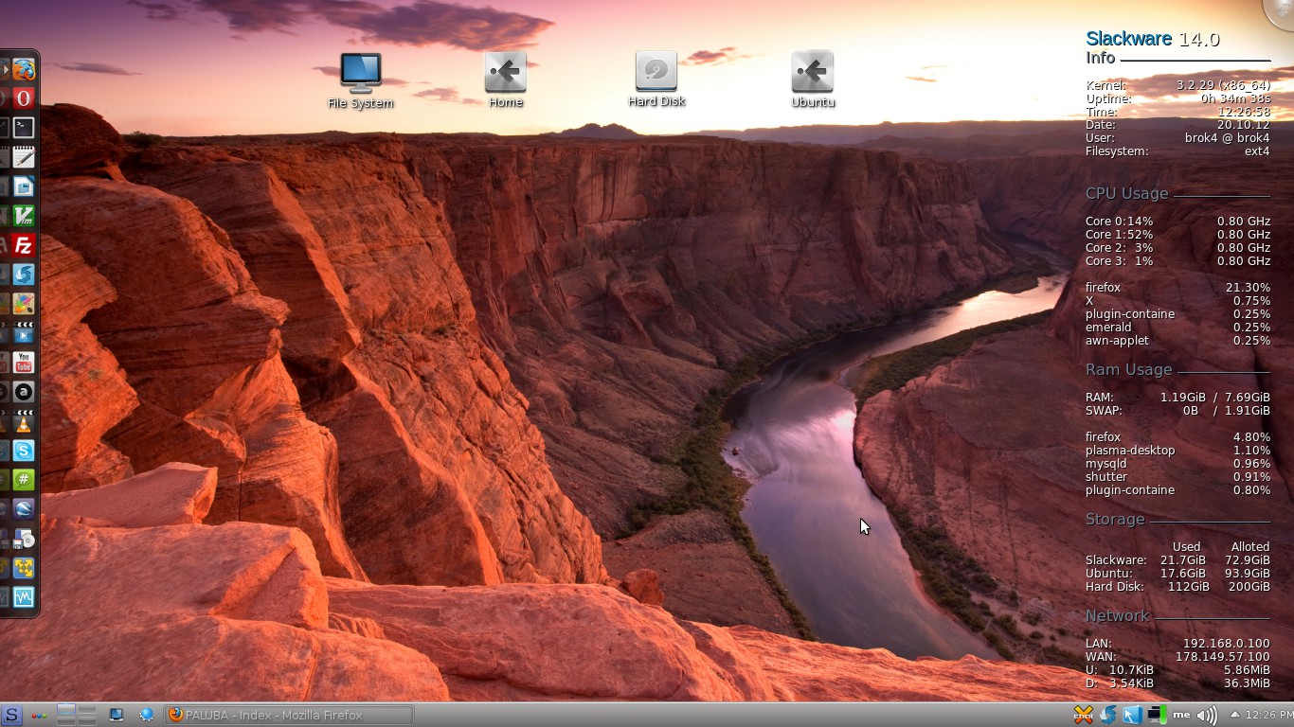Launch Firefox from the side dock

point(24,69)
